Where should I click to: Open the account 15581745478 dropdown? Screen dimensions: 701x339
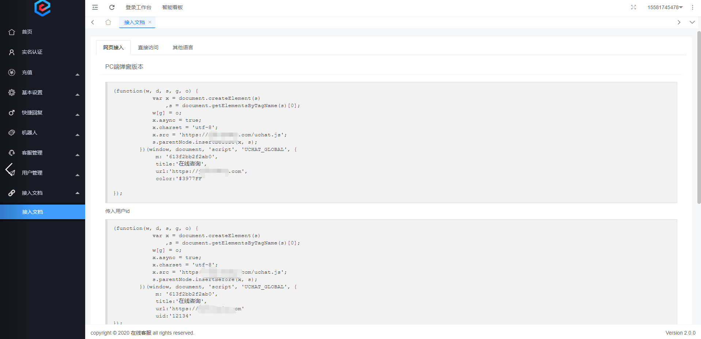(665, 7)
